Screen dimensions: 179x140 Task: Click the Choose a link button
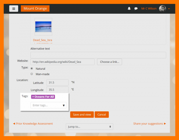(109, 62)
